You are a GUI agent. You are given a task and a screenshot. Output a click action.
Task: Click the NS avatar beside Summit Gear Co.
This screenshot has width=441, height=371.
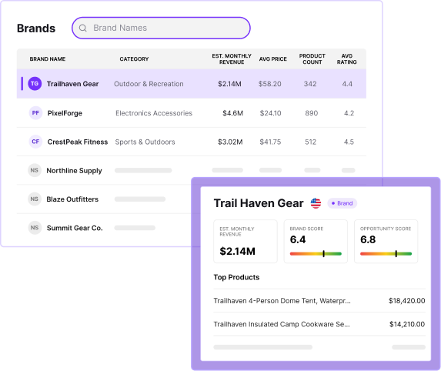click(35, 228)
